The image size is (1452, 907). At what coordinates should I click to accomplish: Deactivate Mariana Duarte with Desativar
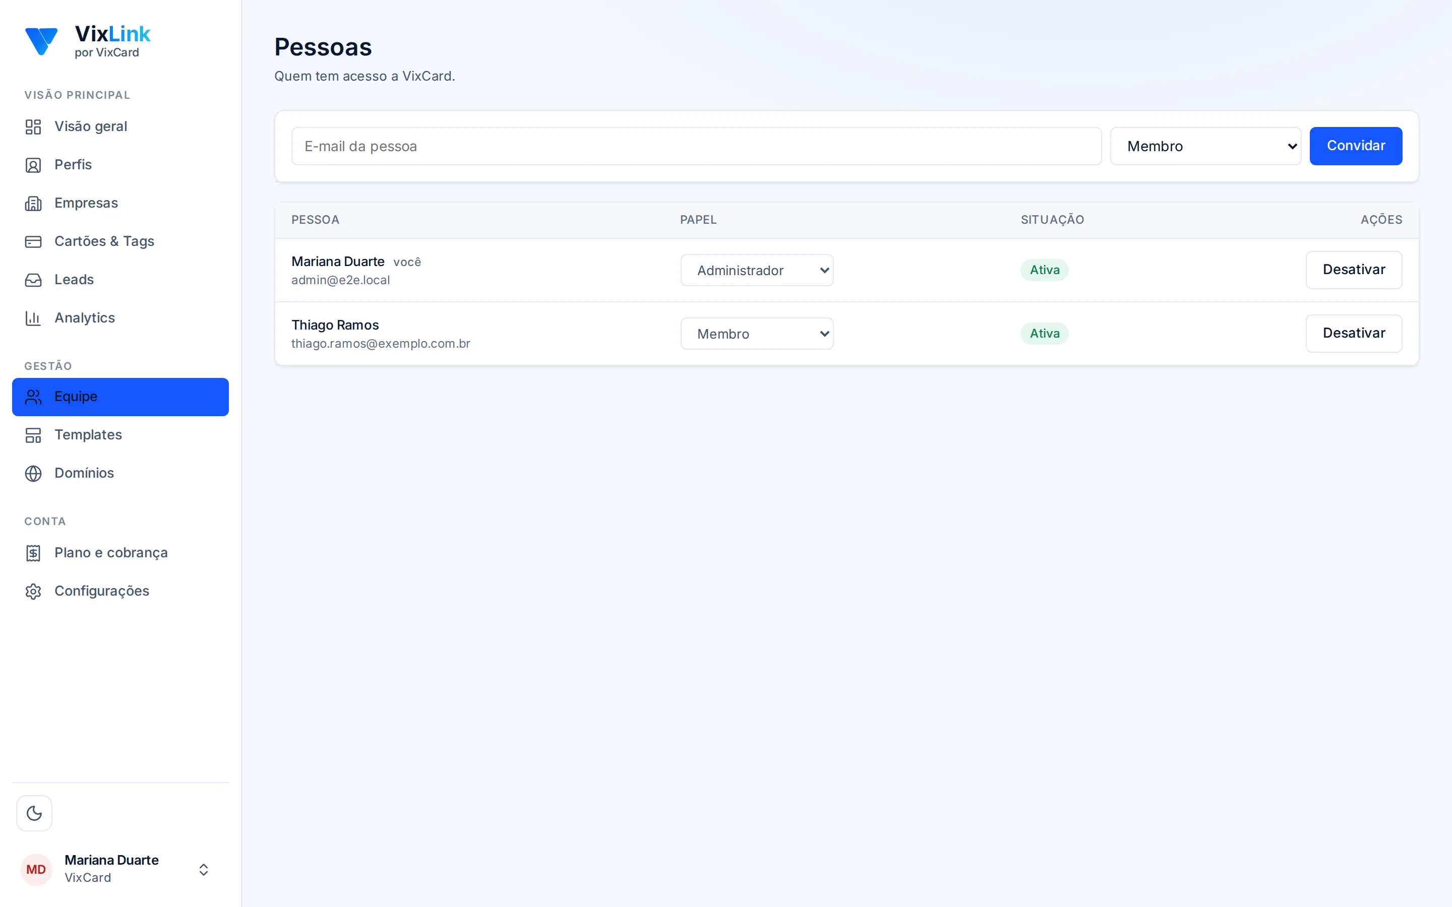point(1354,270)
